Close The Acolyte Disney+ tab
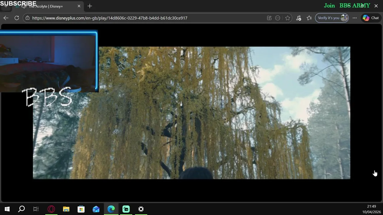Viewport: 383px width, 215px height. coord(79,6)
